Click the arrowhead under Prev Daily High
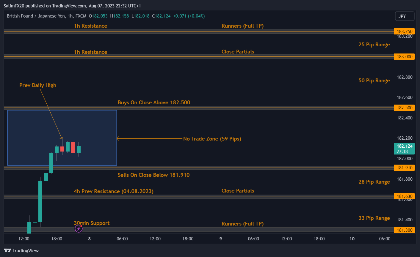The image size is (420, 257). (62, 138)
